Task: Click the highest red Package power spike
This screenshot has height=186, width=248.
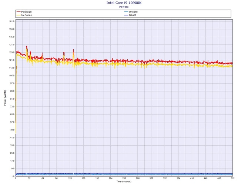Action: [x=27, y=47]
